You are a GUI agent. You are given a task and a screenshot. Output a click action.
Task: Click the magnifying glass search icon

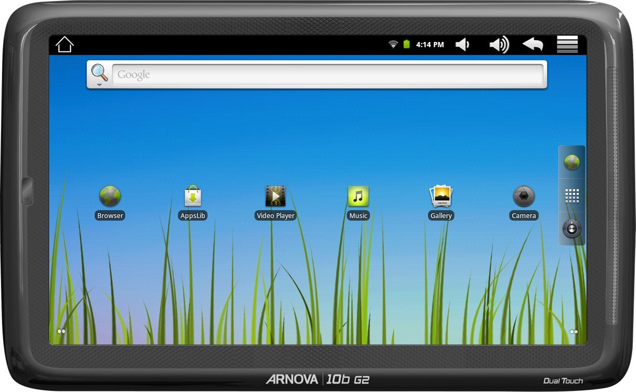[99, 72]
